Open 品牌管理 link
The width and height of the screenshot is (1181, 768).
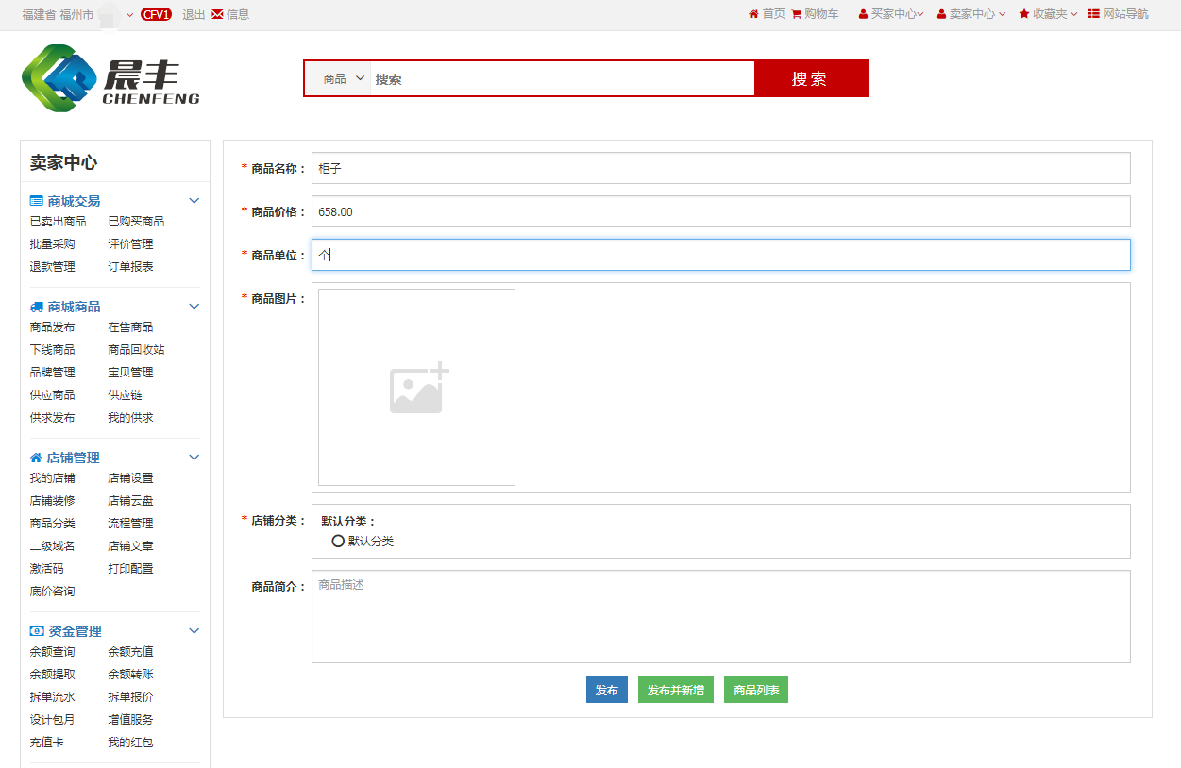pos(53,373)
